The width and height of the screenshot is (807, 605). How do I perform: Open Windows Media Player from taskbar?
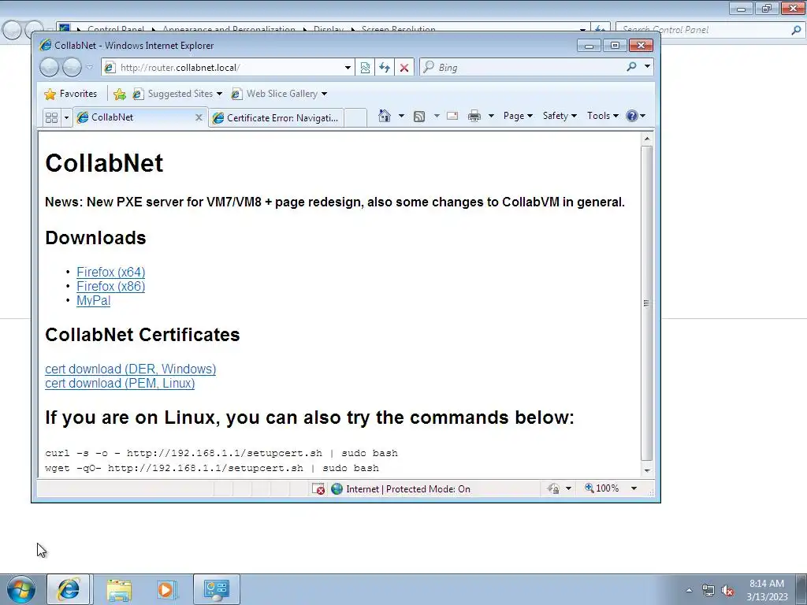[167, 590]
